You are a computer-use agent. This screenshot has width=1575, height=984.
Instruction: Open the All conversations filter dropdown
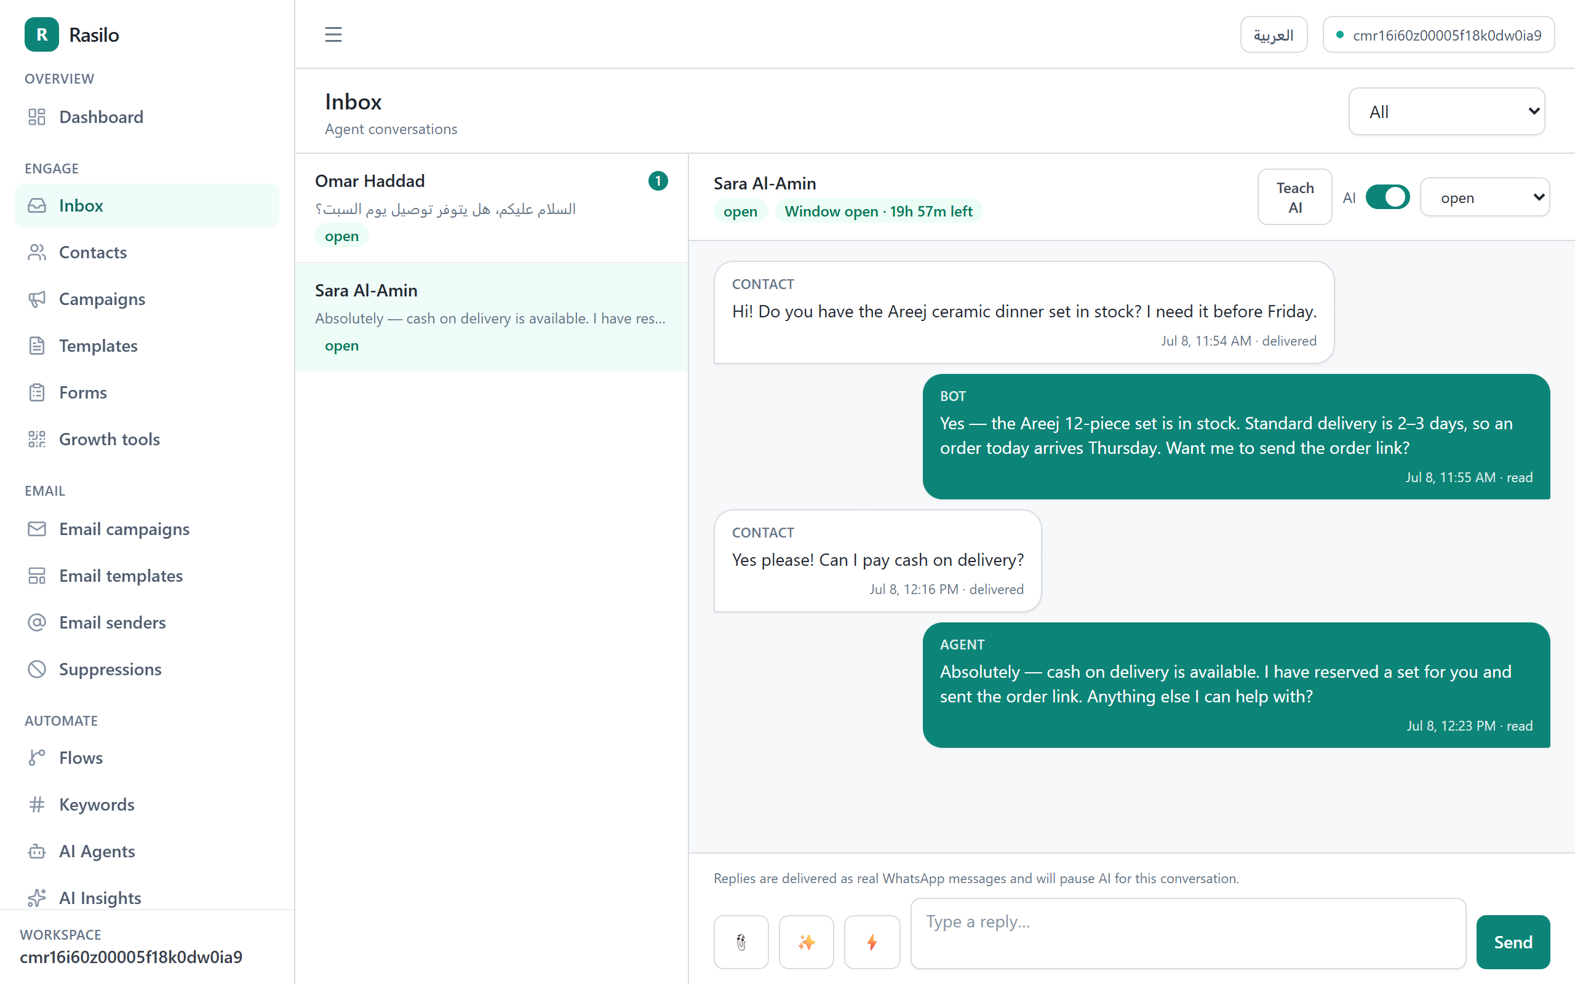tap(1447, 111)
